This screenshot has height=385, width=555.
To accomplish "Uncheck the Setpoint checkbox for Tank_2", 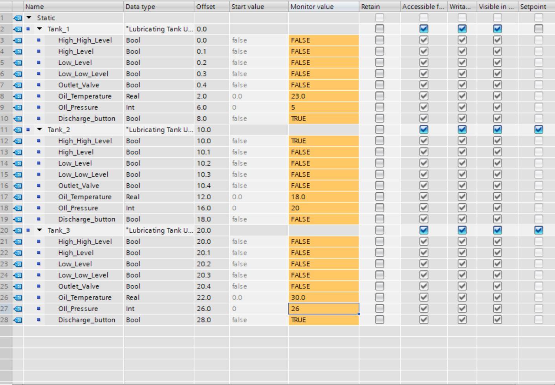I will [x=539, y=130].
